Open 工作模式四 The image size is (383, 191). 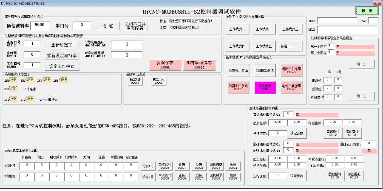(237, 46)
